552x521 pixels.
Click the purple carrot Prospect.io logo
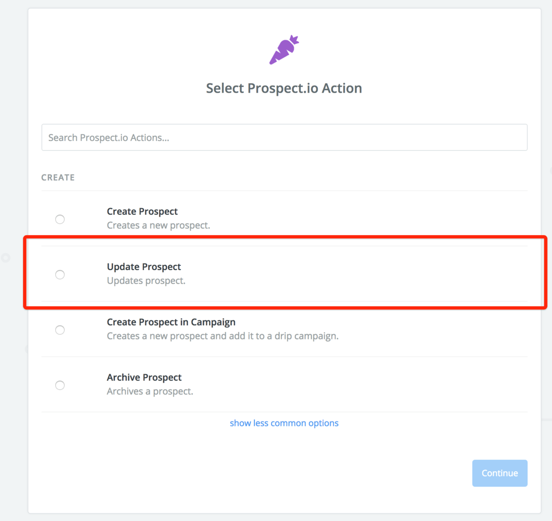click(x=284, y=50)
